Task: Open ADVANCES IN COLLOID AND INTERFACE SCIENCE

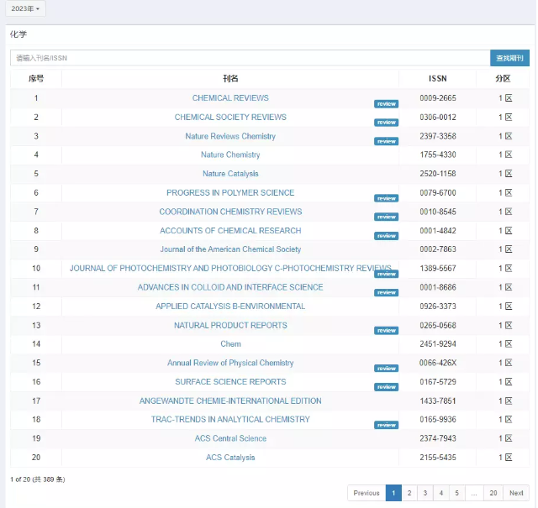Action: [x=230, y=287]
